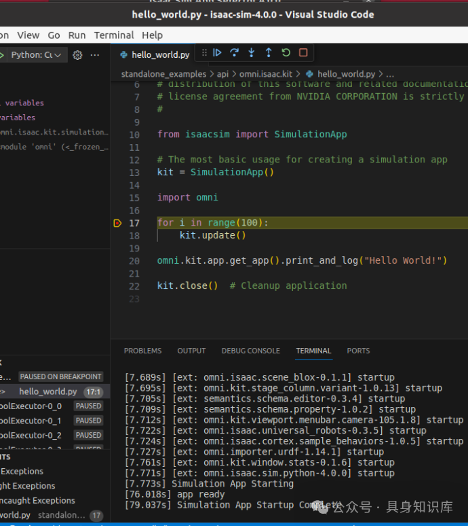Click the Step Out up-arrow icon

[269, 53]
